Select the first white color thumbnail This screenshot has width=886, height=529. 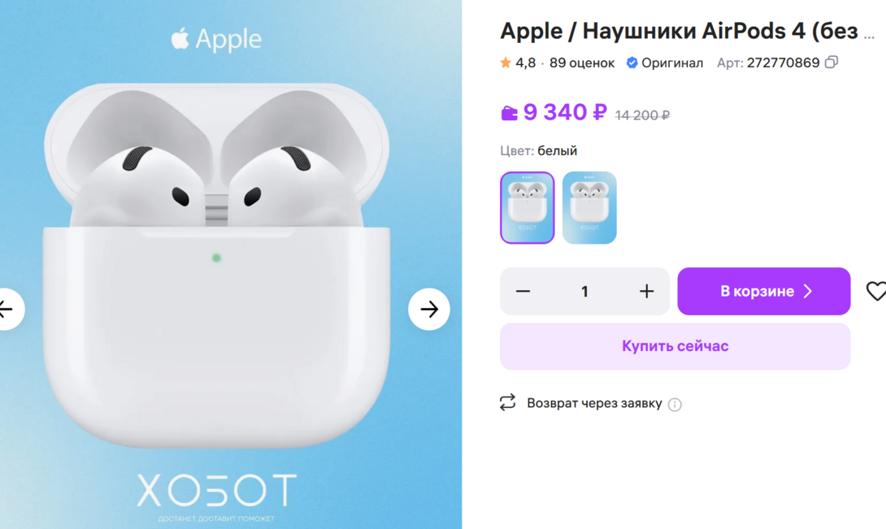tap(528, 207)
